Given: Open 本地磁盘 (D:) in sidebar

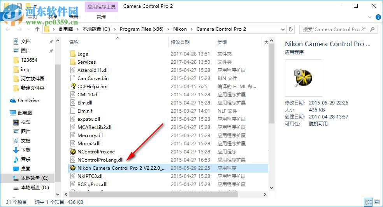Looking at the screenshot, I should pos(31,188).
